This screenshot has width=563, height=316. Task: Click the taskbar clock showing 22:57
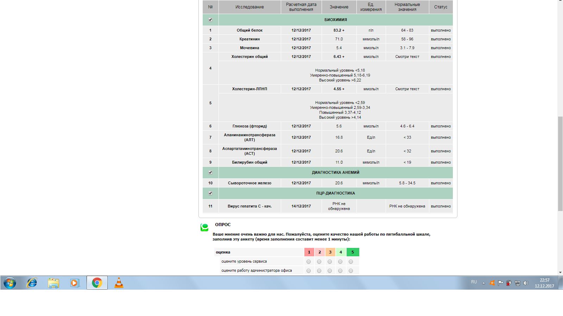click(544, 283)
